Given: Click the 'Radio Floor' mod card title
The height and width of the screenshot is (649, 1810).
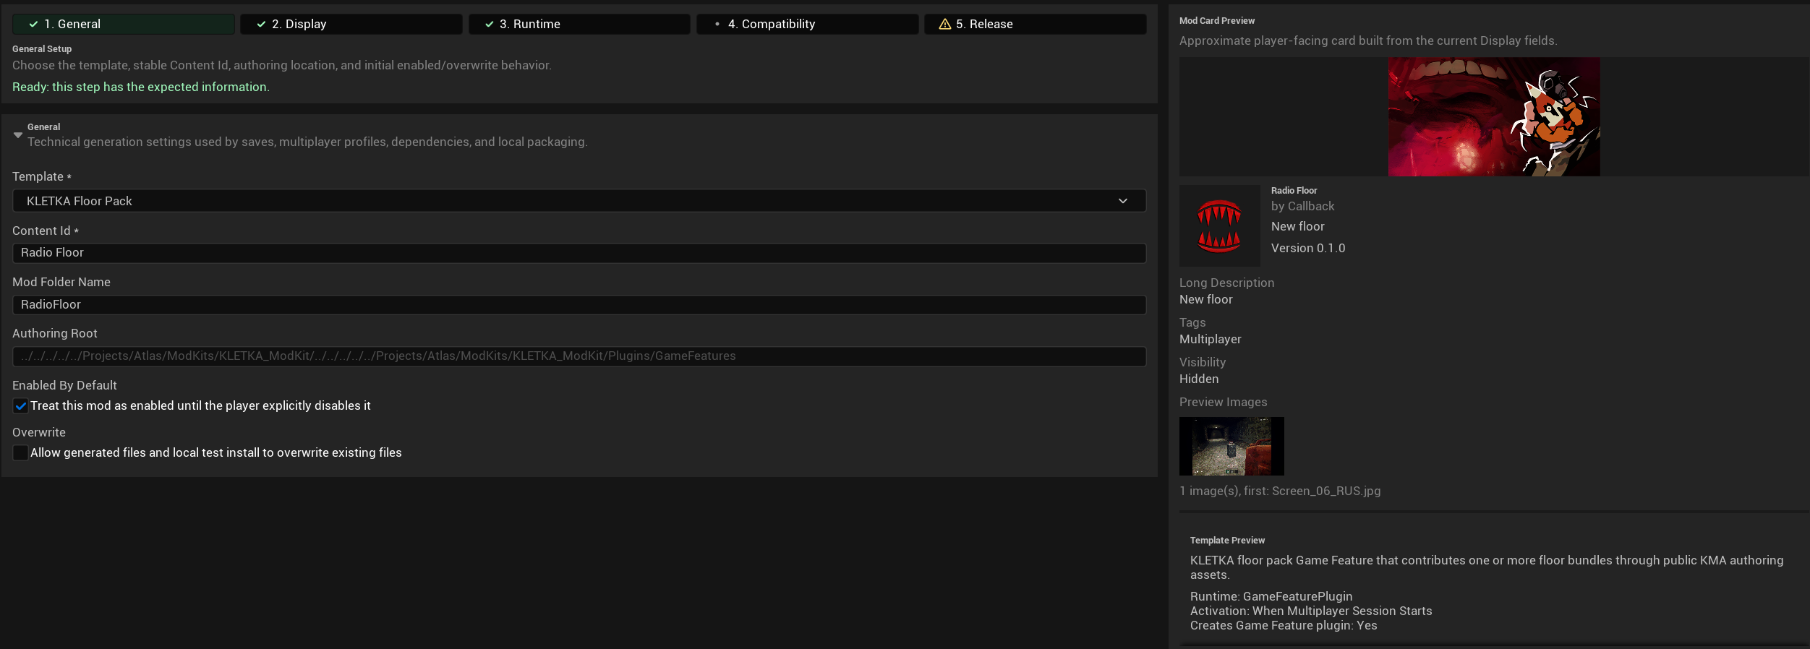Looking at the screenshot, I should (x=1294, y=191).
